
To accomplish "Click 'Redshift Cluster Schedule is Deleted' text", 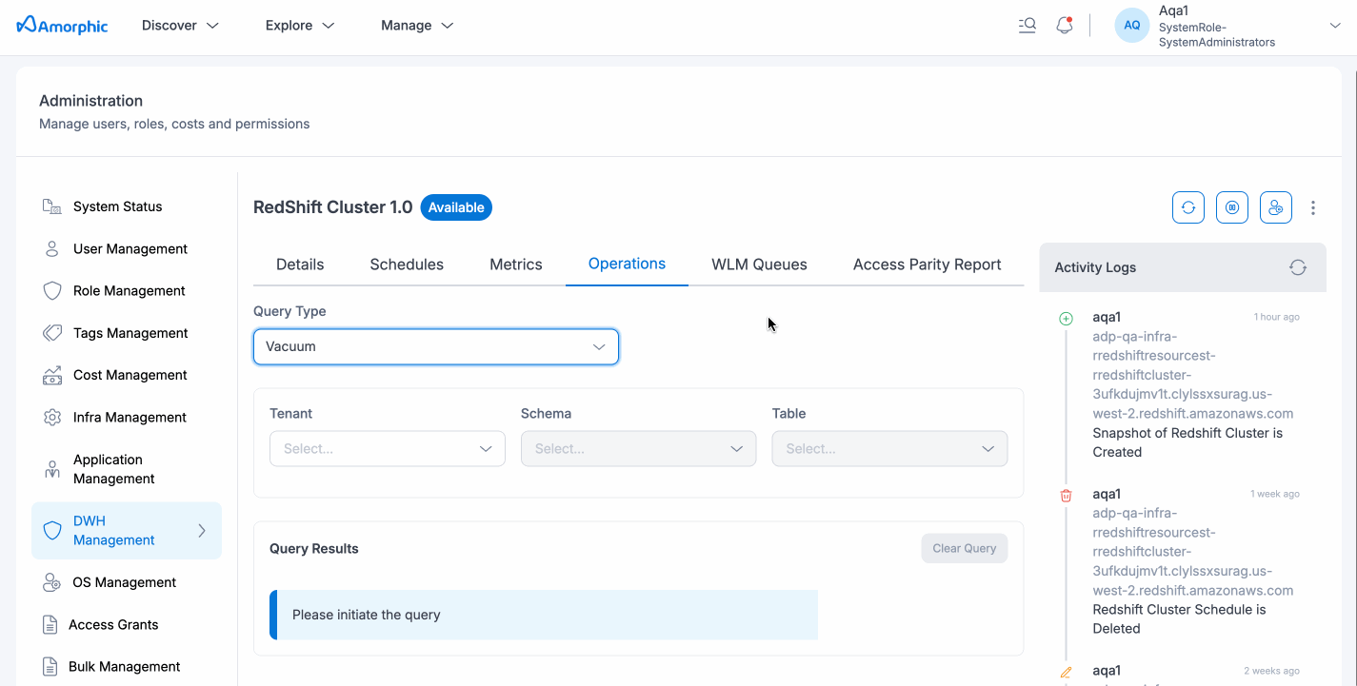I will [x=1179, y=619].
